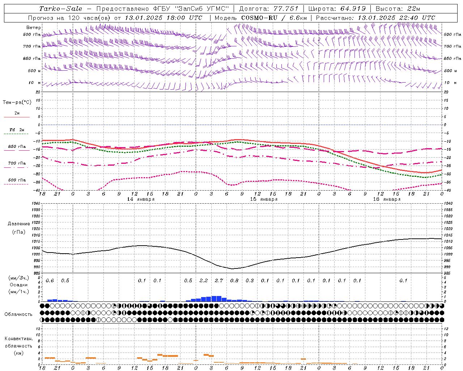Click the "Давление" pressure panel label

[19, 224]
